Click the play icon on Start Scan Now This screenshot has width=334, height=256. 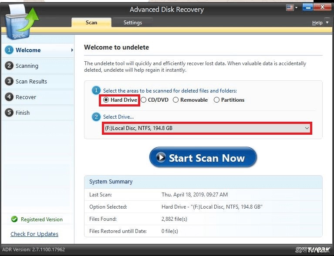(161, 157)
